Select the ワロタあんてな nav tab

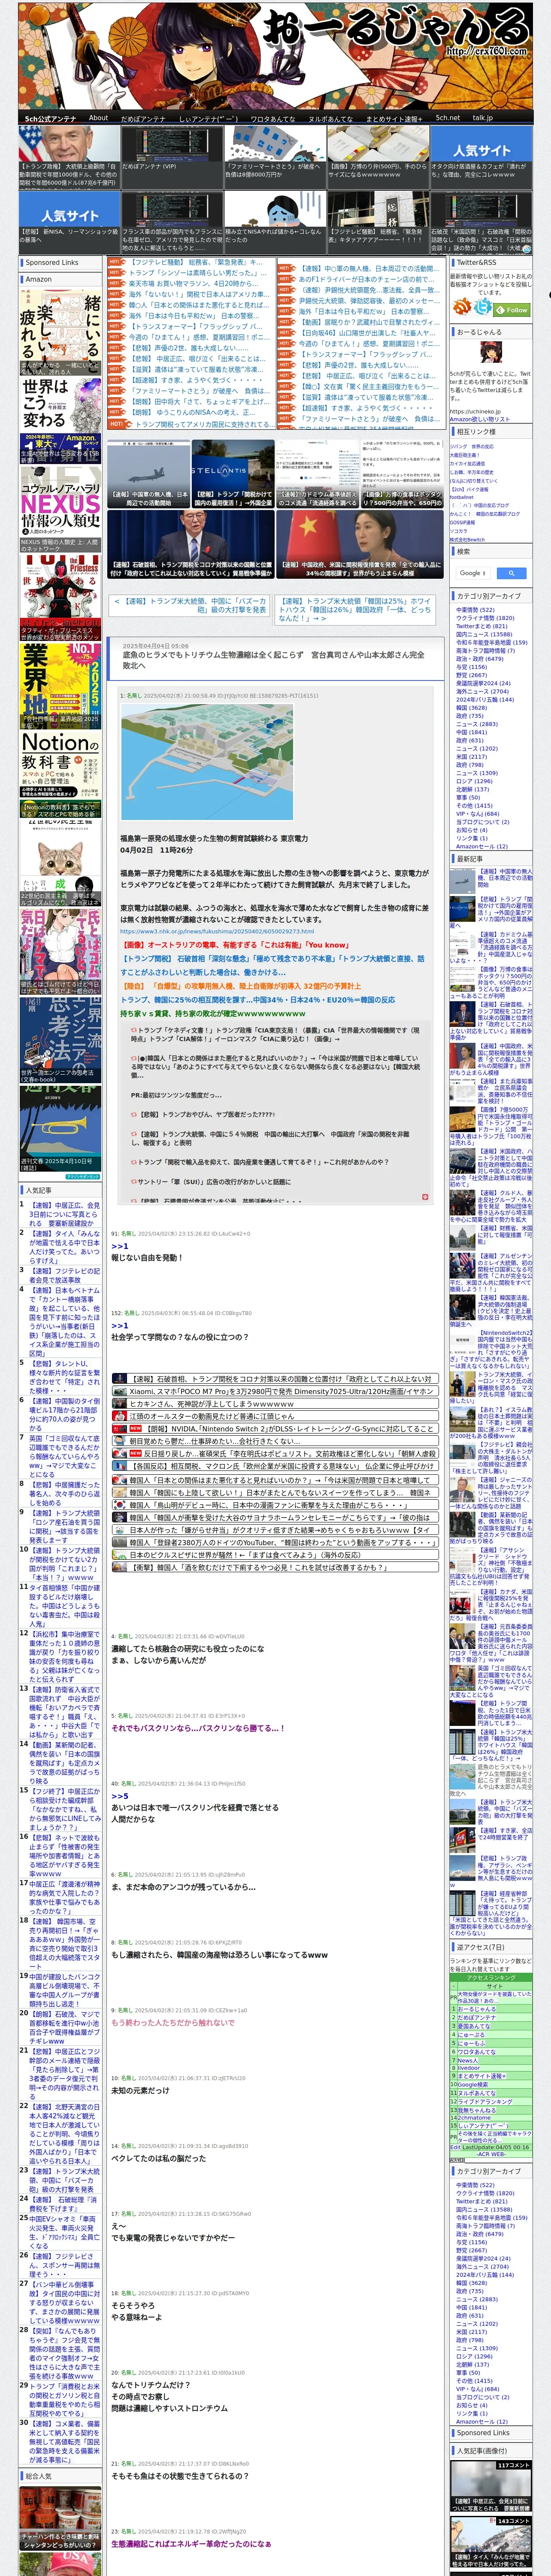click(x=272, y=118)
